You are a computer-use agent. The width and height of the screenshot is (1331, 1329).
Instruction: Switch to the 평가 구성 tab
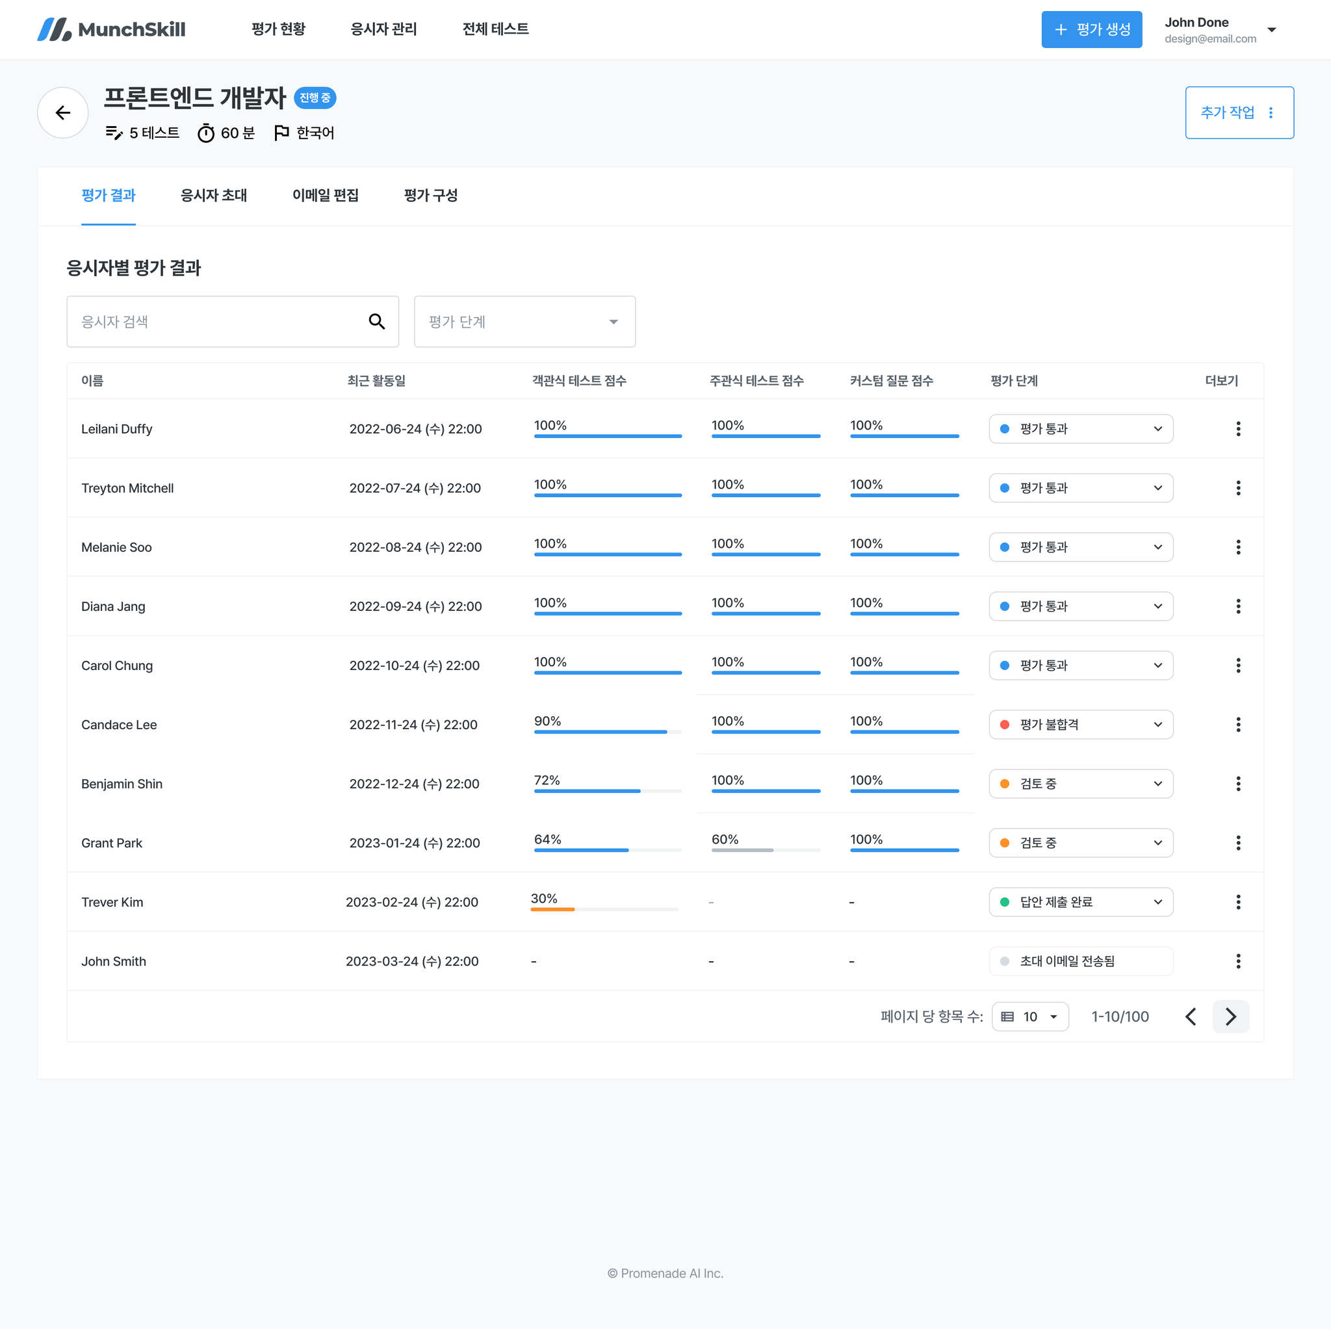click(431, 195)
